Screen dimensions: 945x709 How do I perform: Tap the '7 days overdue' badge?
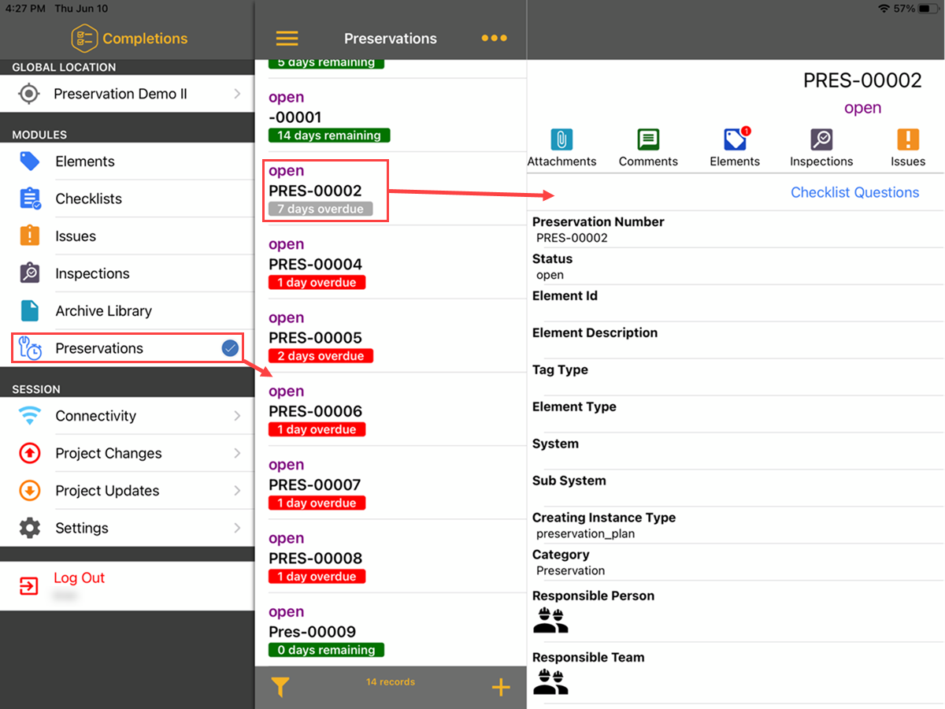[x=321, y=209]
